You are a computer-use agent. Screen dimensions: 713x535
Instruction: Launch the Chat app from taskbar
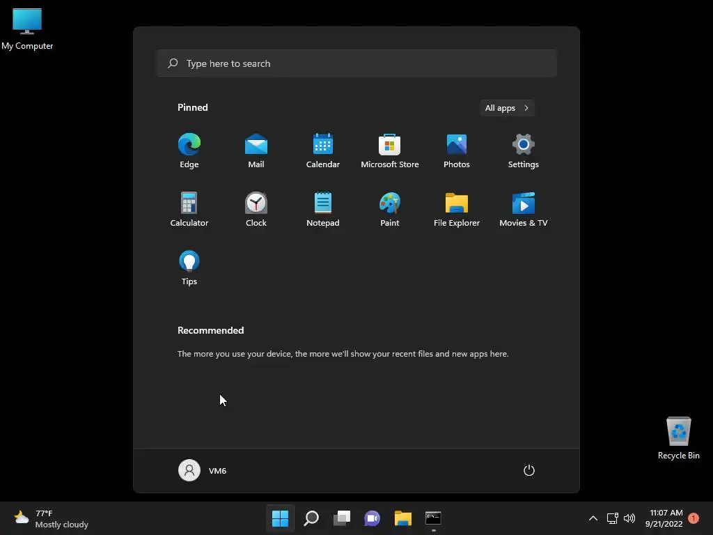pyautogui.click(x=372, y=518)
